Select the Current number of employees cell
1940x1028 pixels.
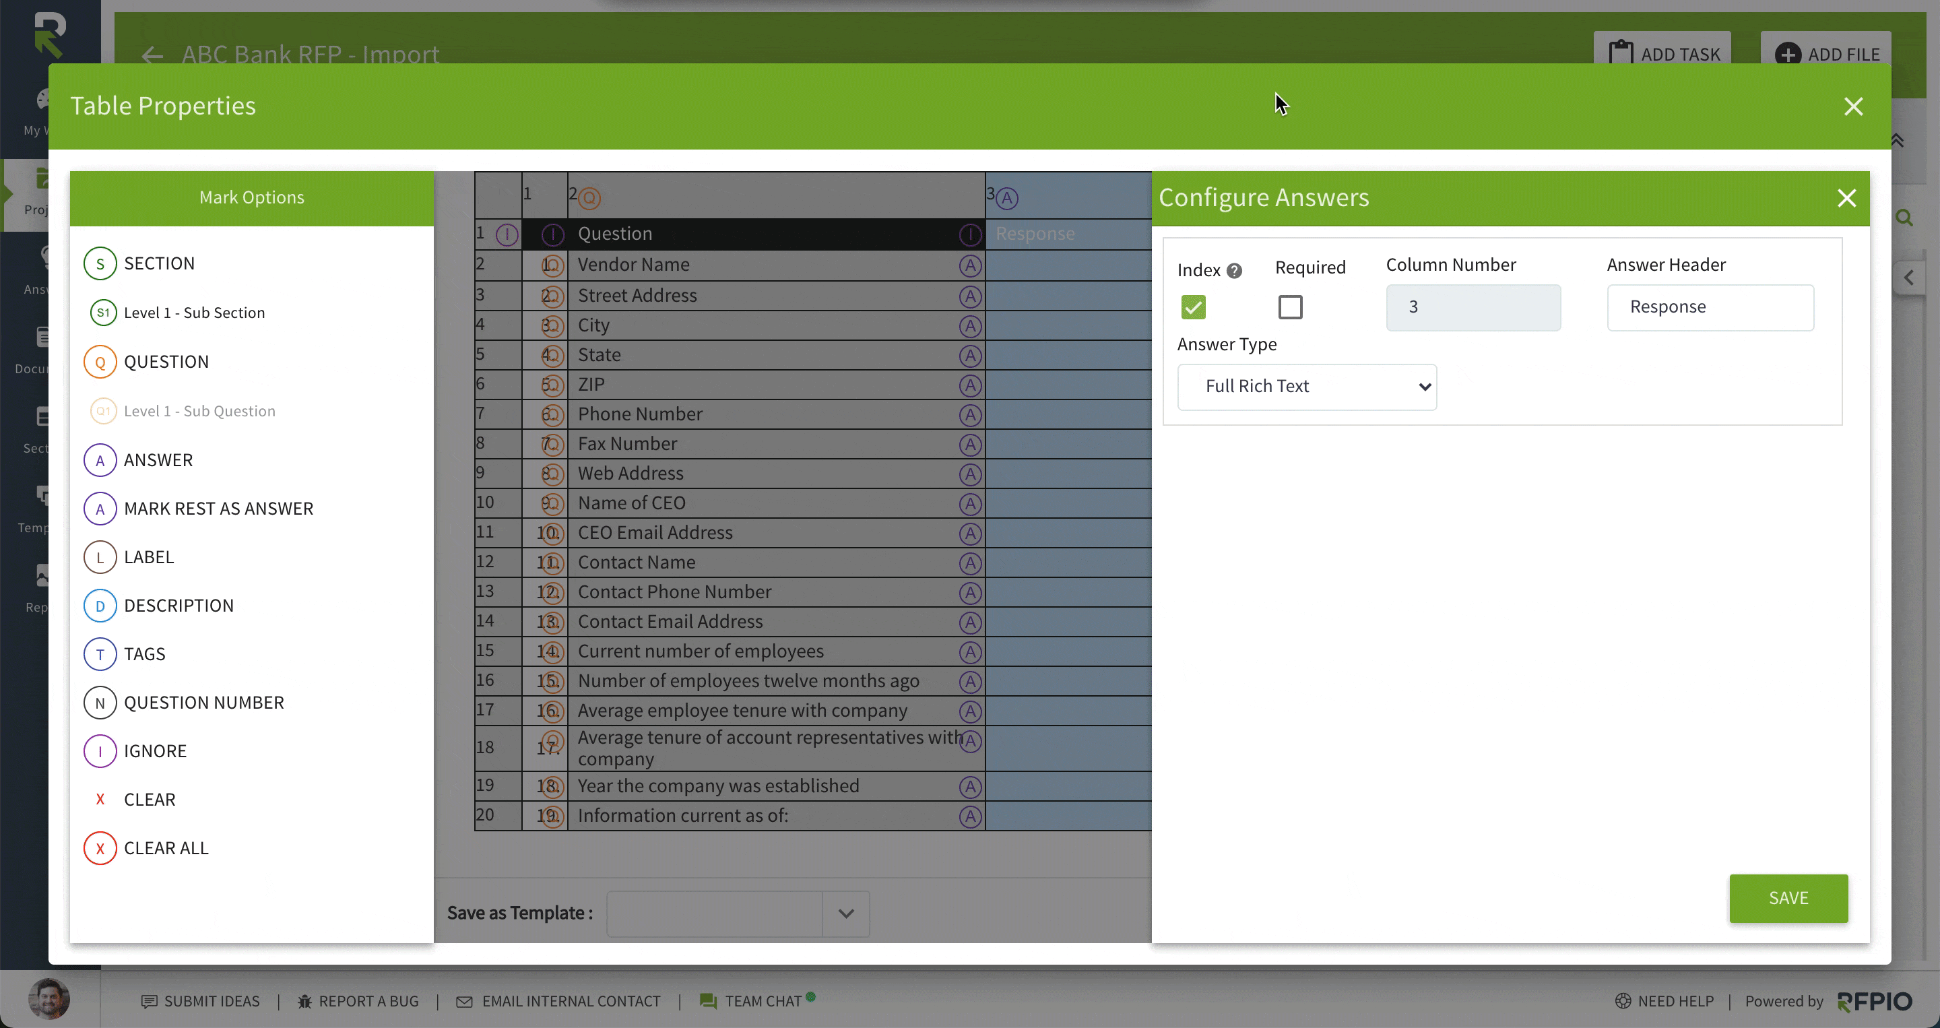point(776,651)
